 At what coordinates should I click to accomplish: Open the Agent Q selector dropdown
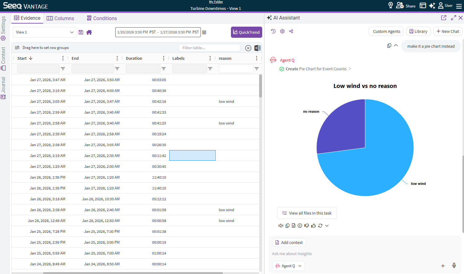tap(288, 266)
